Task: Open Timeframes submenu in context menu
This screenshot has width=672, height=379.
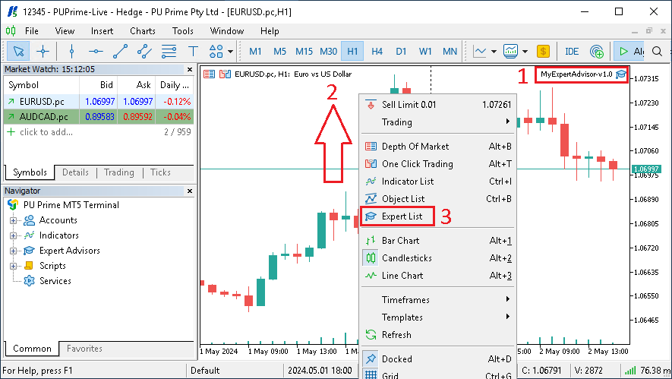Action: tap(437, 300)
